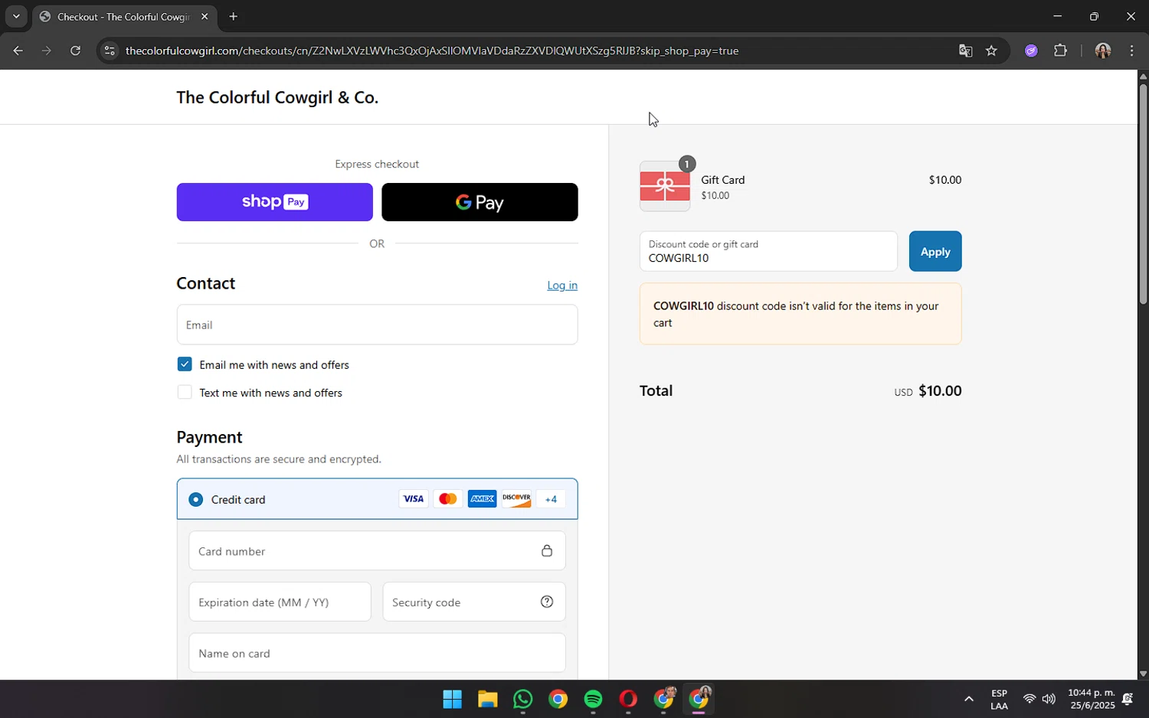Screen dimensions: 1149x718
Task: Open The Colorful Cowgirl & Co. store link
Action: (277, 97)
